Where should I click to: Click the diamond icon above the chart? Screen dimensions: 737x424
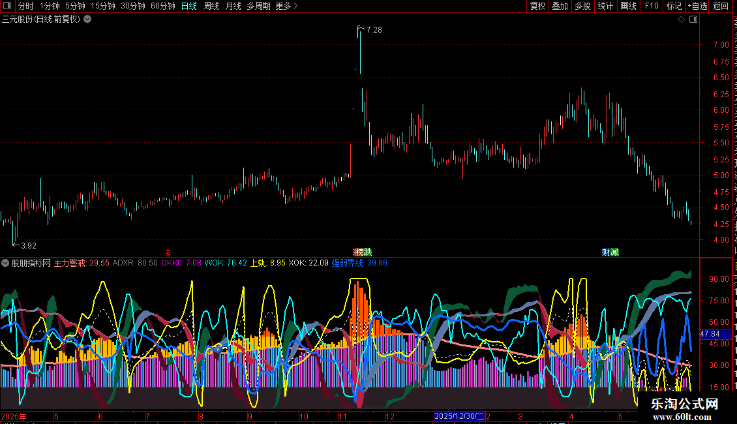tap(681, 20)
